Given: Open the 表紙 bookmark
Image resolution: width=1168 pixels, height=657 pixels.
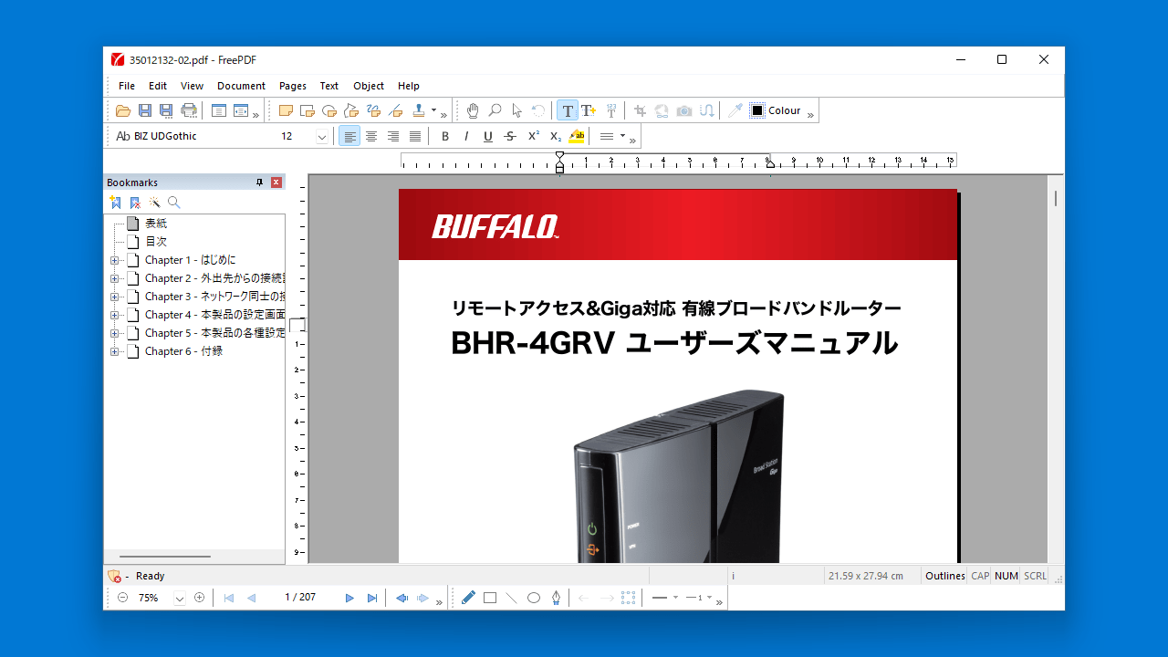Looking at the screenshot, I should (156, 224).
